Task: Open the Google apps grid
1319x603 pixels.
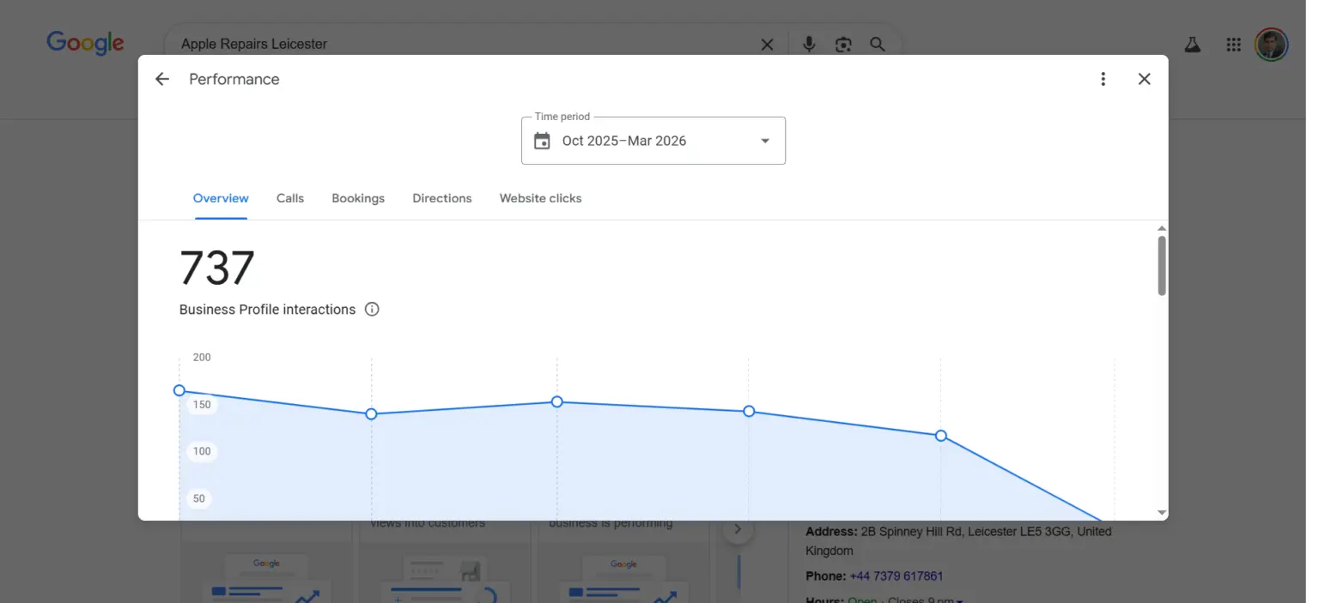Action: click(x=1233, y=45)
